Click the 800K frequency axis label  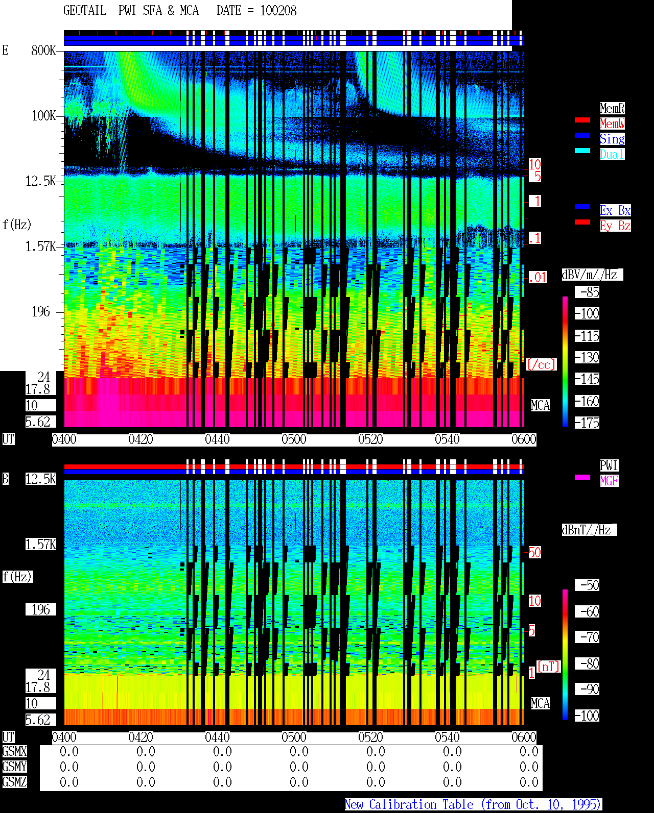coord(43,50)
